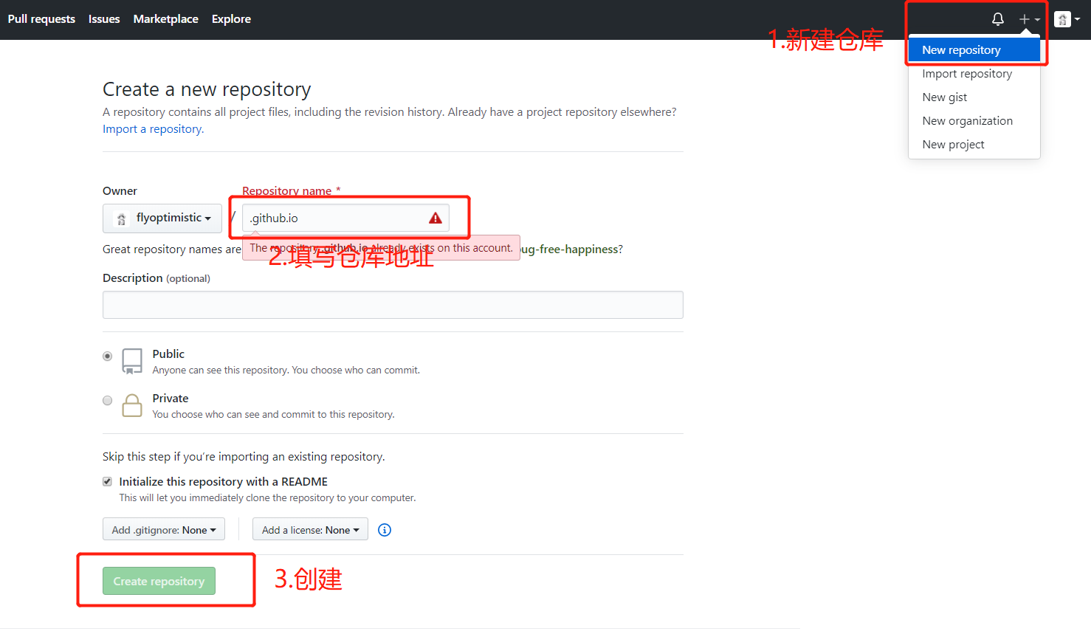
Task: Toggle Initialize with a README checkbox
Action: pyautogui.click(x=108, y=482)
